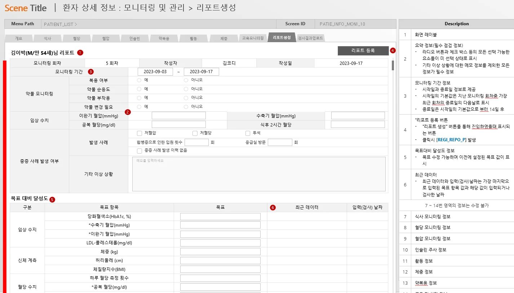Click the 5 회차 monitoring round value

[112, 63]
